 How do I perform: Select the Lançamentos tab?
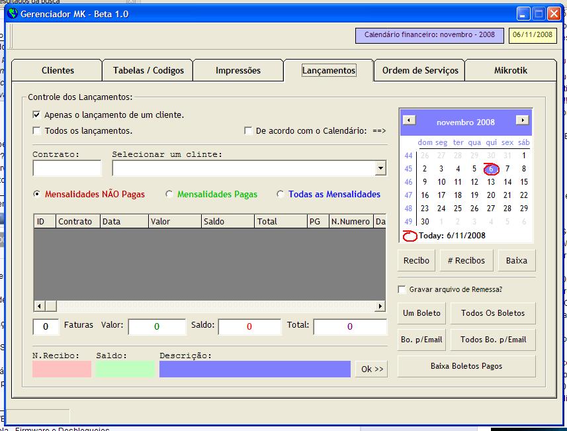pyautogui.click(x=329, y=71)
